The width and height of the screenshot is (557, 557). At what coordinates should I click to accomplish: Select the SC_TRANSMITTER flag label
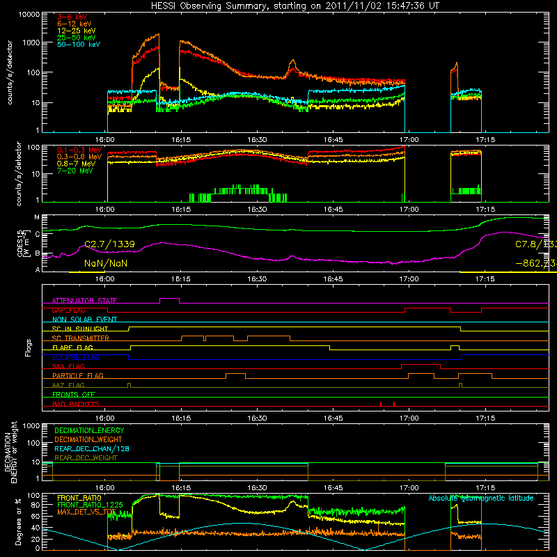(81, 338)
